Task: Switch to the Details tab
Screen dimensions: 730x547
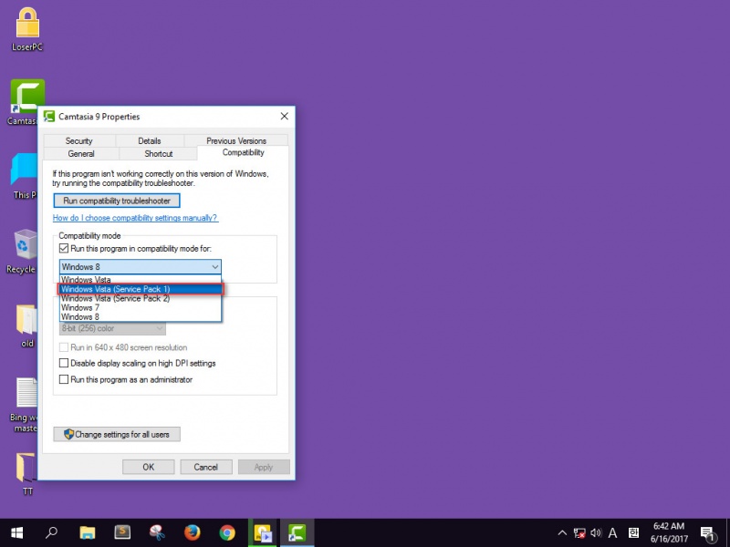Action: click(x=150, y=140)
